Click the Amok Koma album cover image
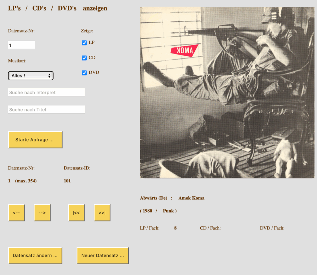Screen dimensions: 317x275 [x=227, y=93]
